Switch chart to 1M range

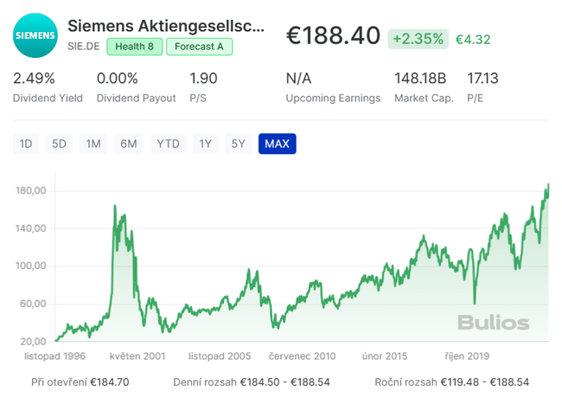coord(93,144)
